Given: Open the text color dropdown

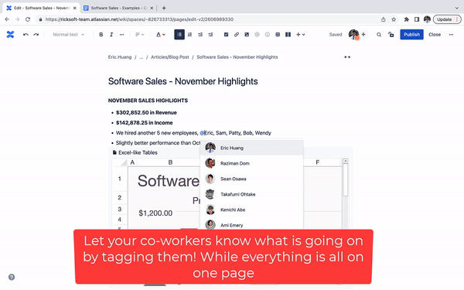Looking at the screenshot, I should 160,35.
